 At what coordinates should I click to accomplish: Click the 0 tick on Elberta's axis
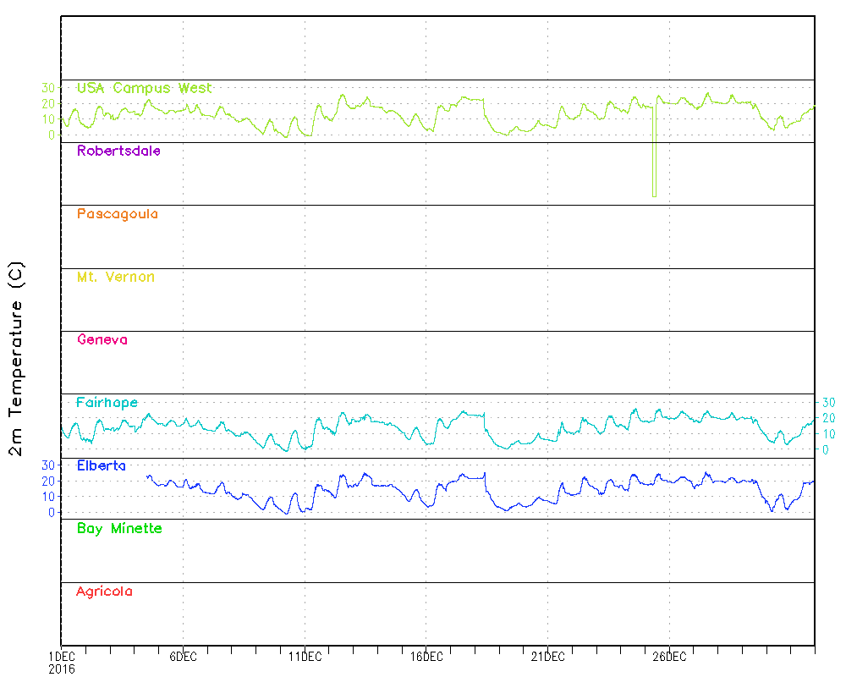(x=51, y=512)
